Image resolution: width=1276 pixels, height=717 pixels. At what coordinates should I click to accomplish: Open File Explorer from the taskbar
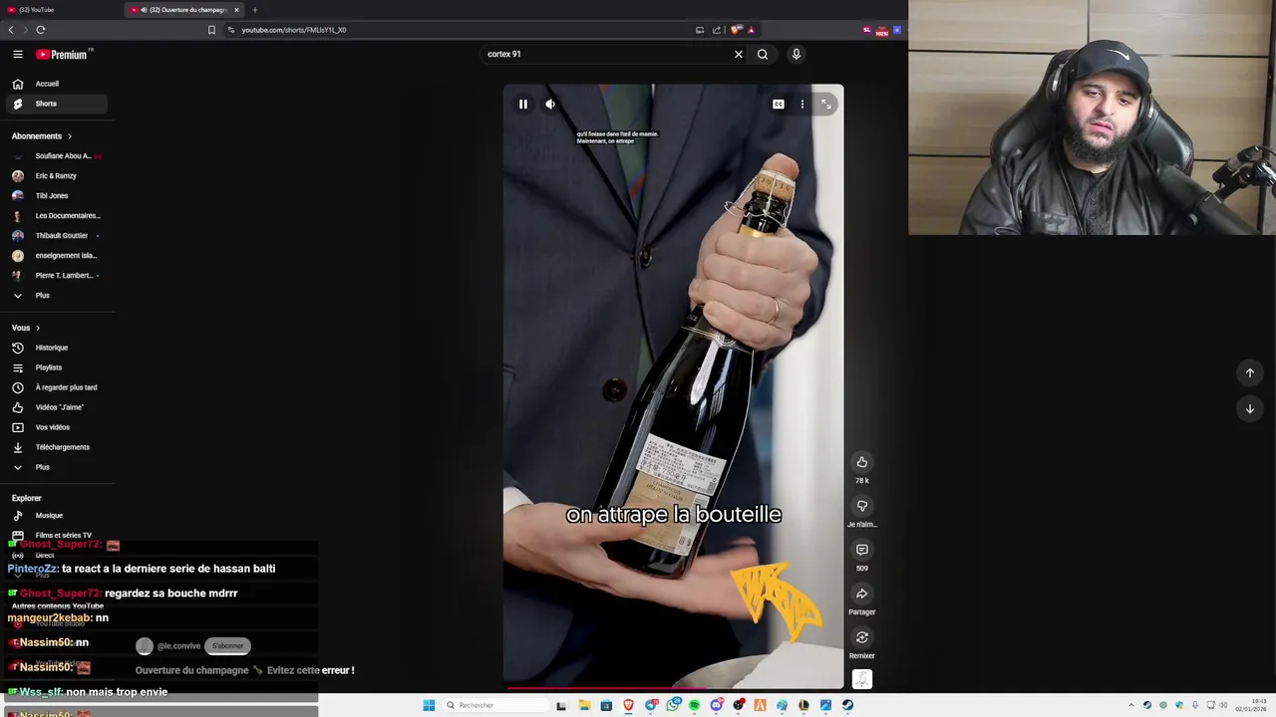coord(584,705)
